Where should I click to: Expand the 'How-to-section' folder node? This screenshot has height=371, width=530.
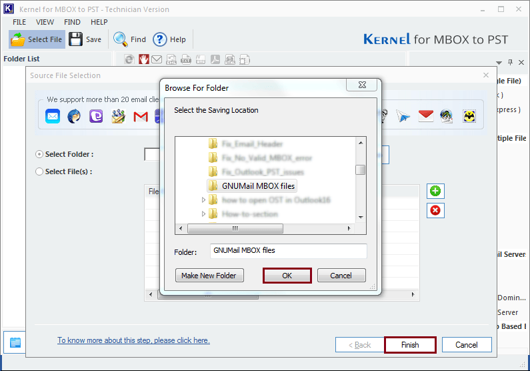point(203,214)
